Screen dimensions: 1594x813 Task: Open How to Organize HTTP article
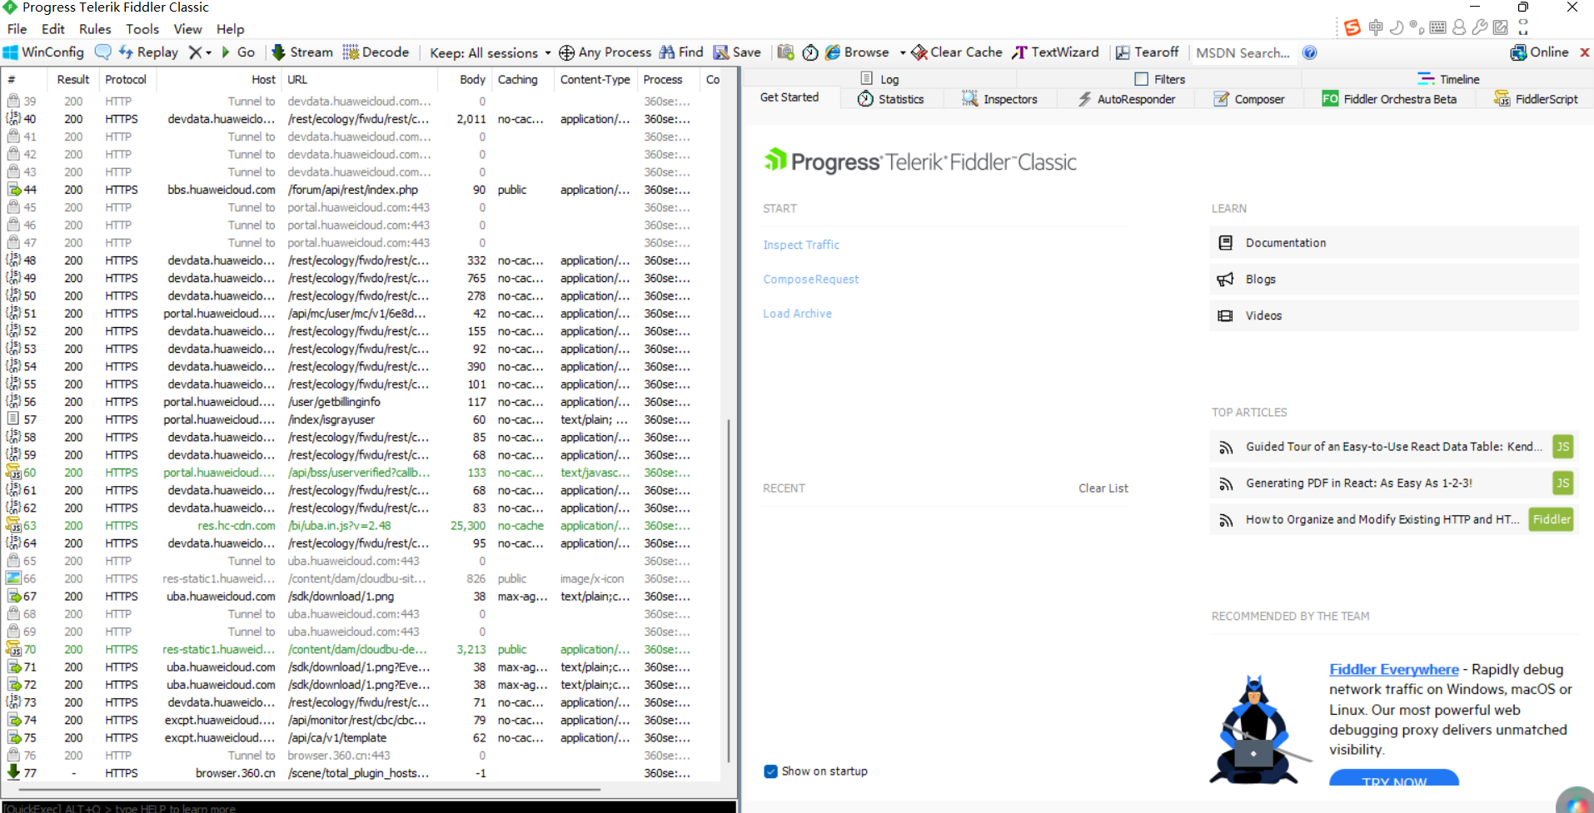coord(1393,520)
